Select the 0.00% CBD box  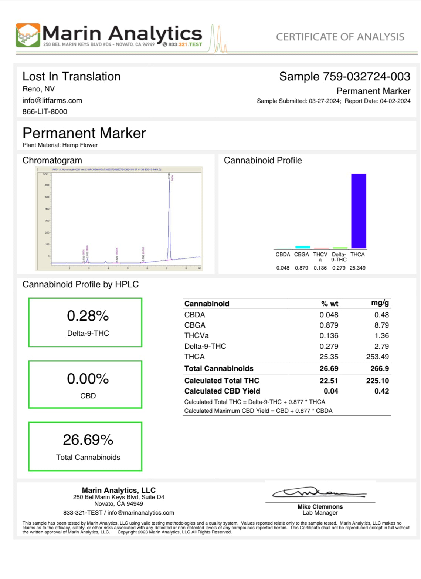pyautogui.click(x=85, y=385)
